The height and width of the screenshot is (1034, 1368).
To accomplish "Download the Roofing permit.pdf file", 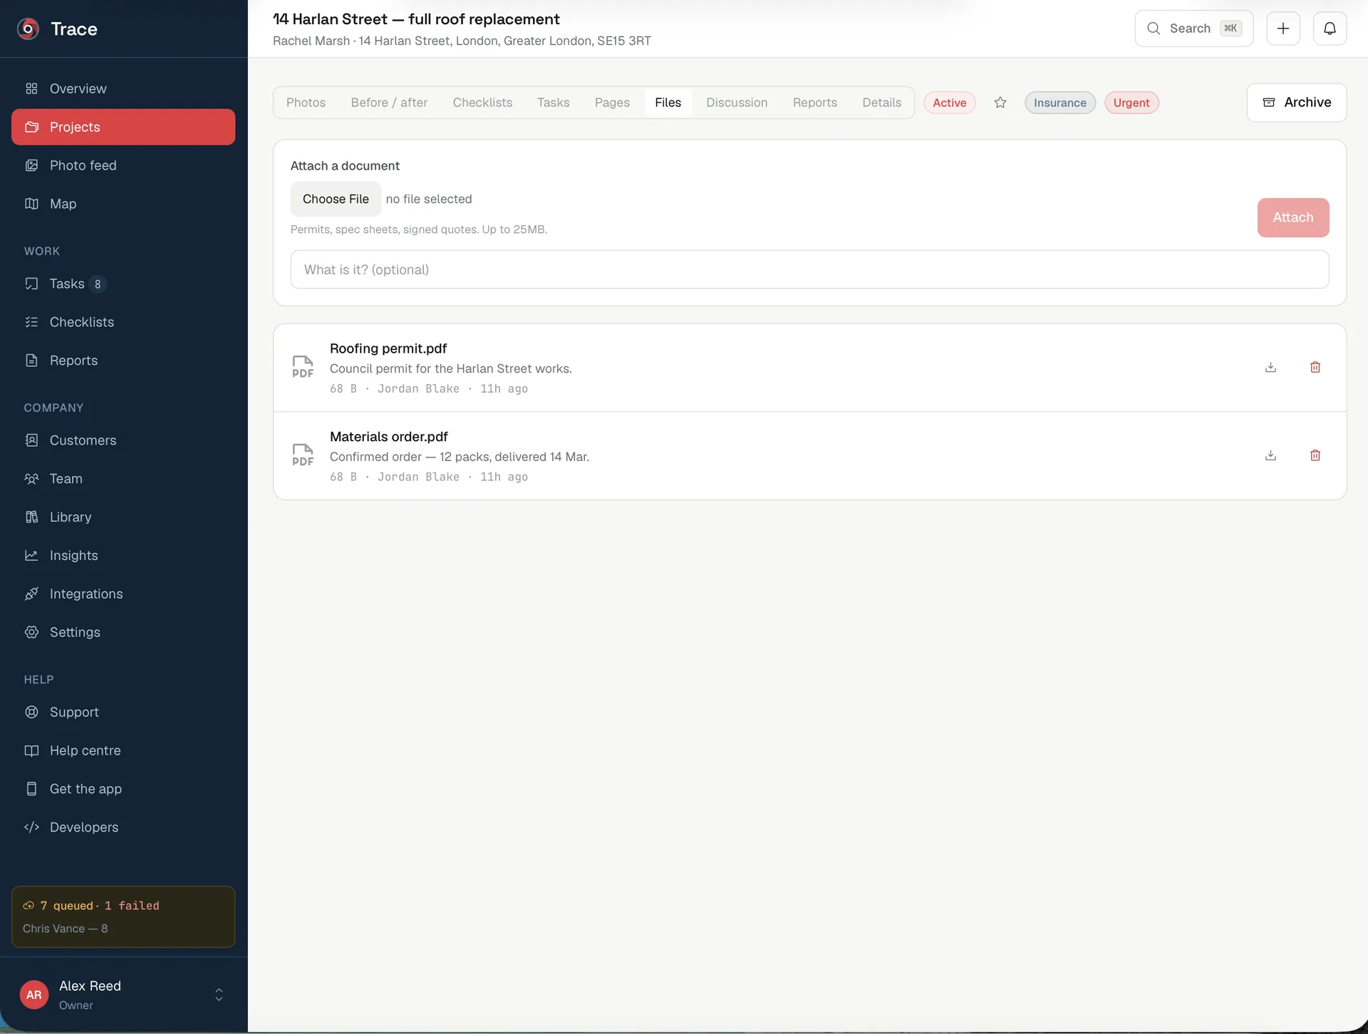I will click(1270, 367).
